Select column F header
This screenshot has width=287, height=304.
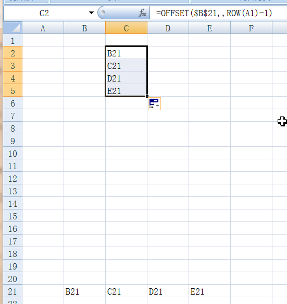tap(251, 28)
